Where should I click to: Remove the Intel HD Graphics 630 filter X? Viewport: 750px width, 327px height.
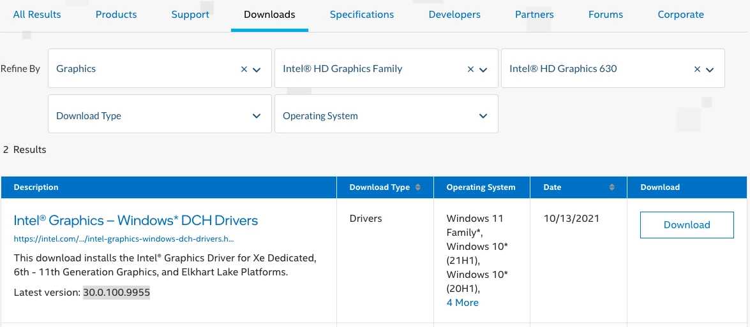point(697,69)
